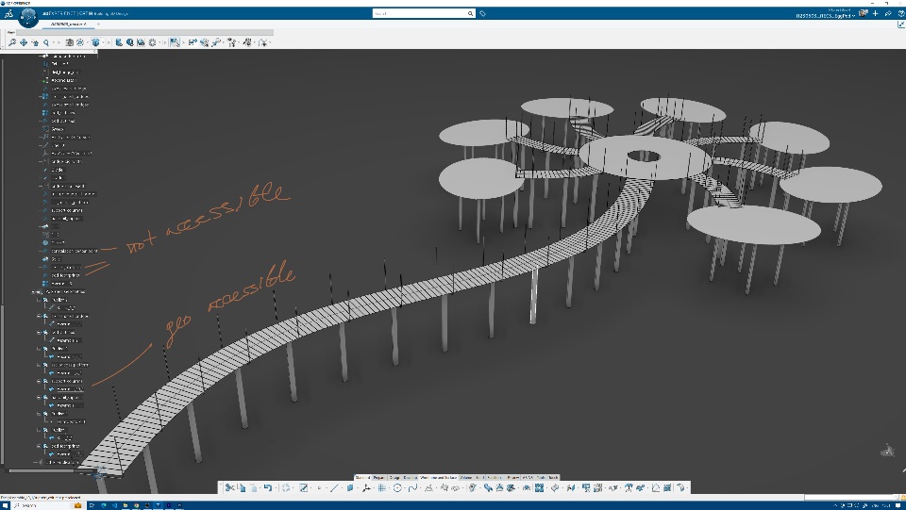Image resolution: width=906 pixels, height=510 pixels.
Task: Add a new tab with the plus button
Action: coord(98,24)
